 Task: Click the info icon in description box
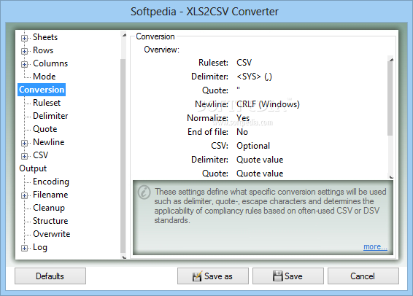[144, 192]
